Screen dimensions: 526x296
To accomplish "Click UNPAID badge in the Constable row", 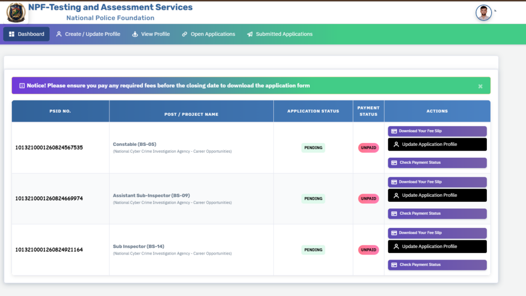I will click(x=368, y=147).
